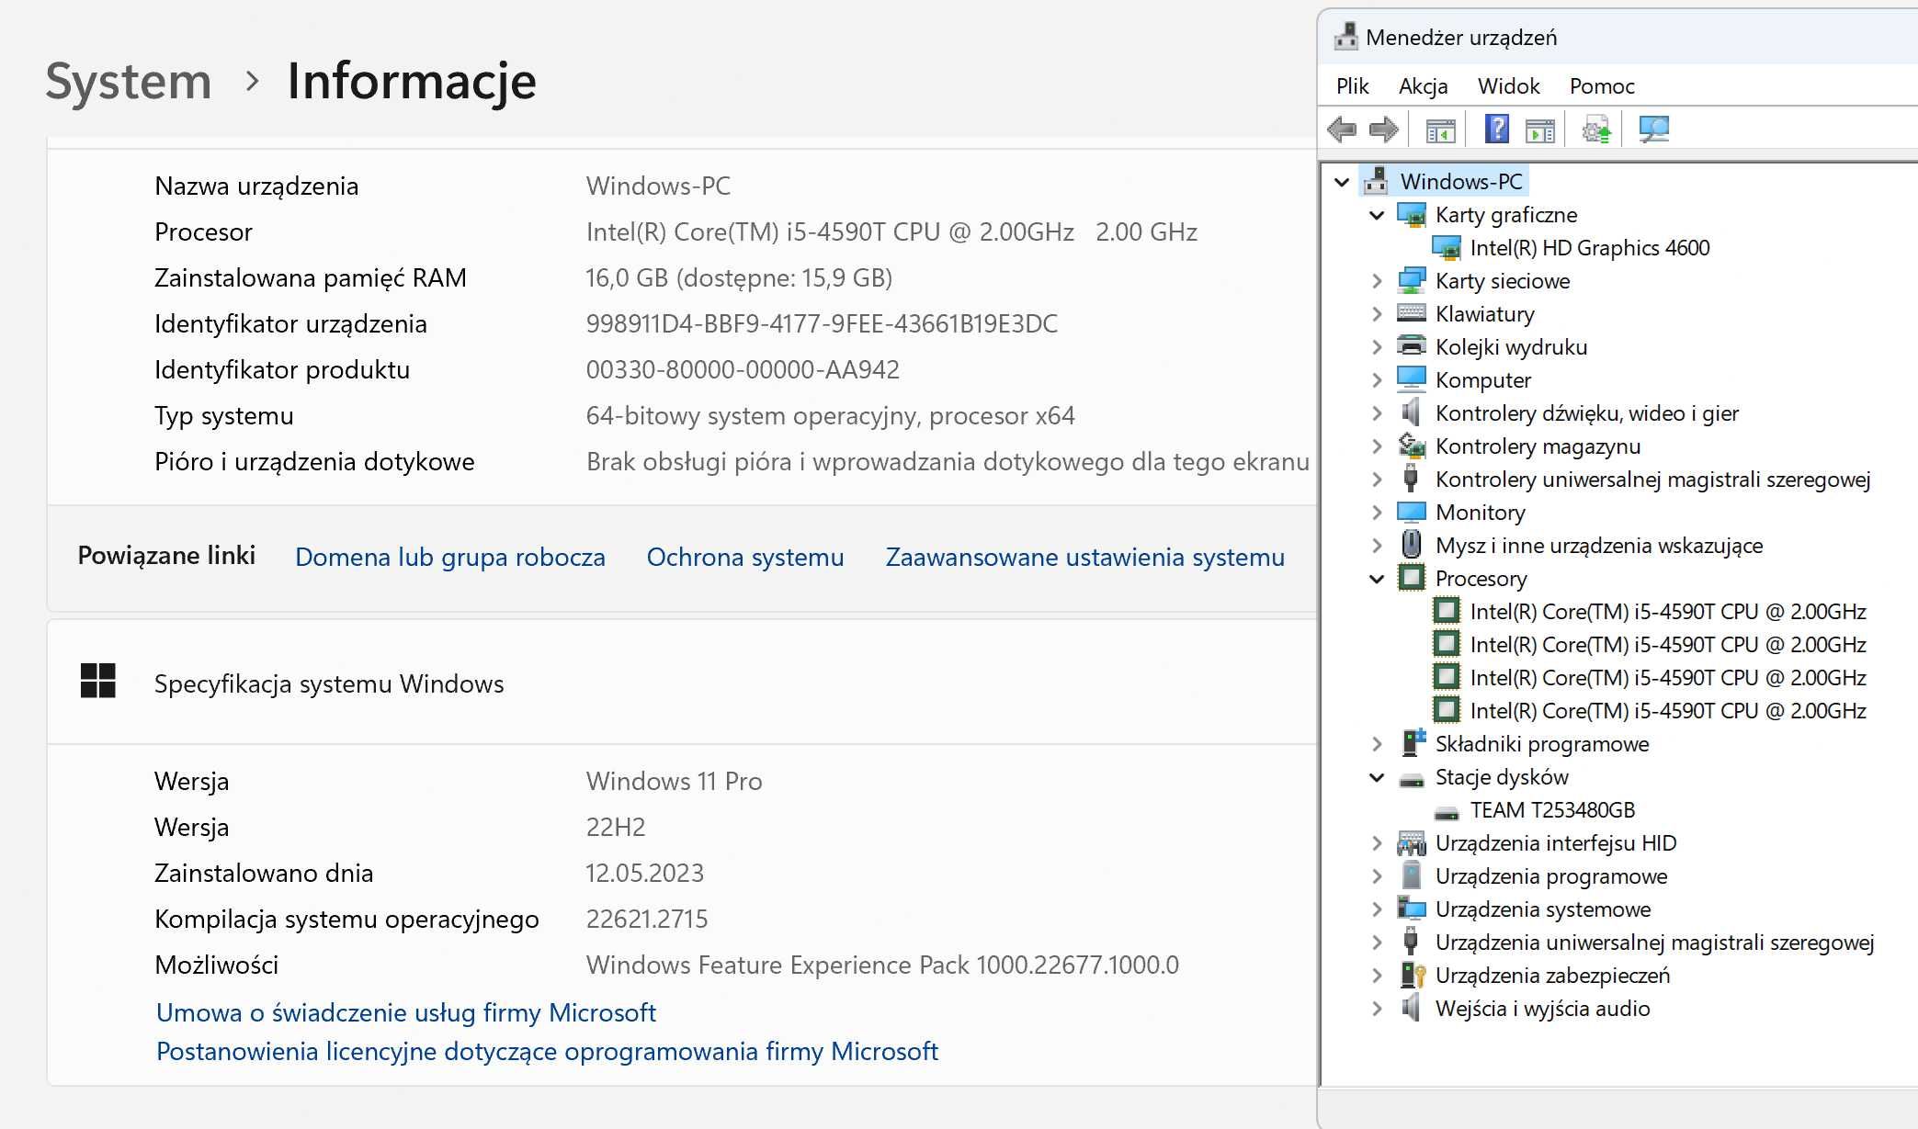Click the Komputer monitor icon

pyautogui.click(x=1412, y=379)
